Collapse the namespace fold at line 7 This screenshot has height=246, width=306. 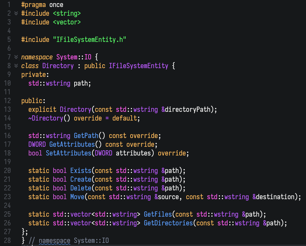pos(16,57)
